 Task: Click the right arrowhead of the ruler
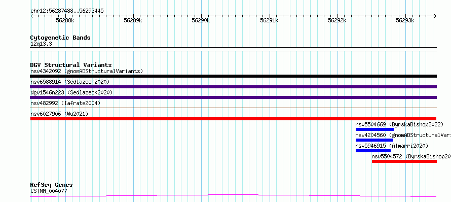435,16
